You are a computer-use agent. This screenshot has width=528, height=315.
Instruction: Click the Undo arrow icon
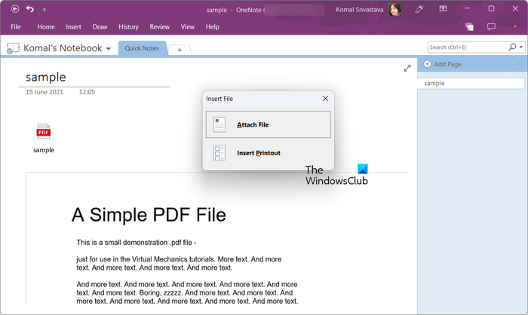30,9
